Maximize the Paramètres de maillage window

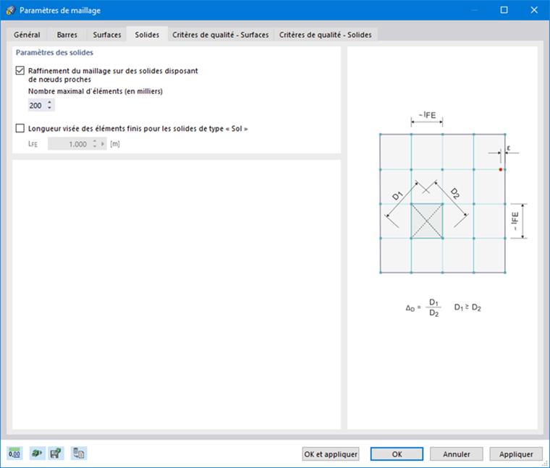tap(504, 10)
